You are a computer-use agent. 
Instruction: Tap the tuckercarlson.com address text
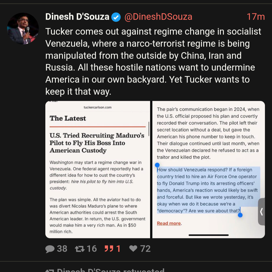[x=97, y=107]
